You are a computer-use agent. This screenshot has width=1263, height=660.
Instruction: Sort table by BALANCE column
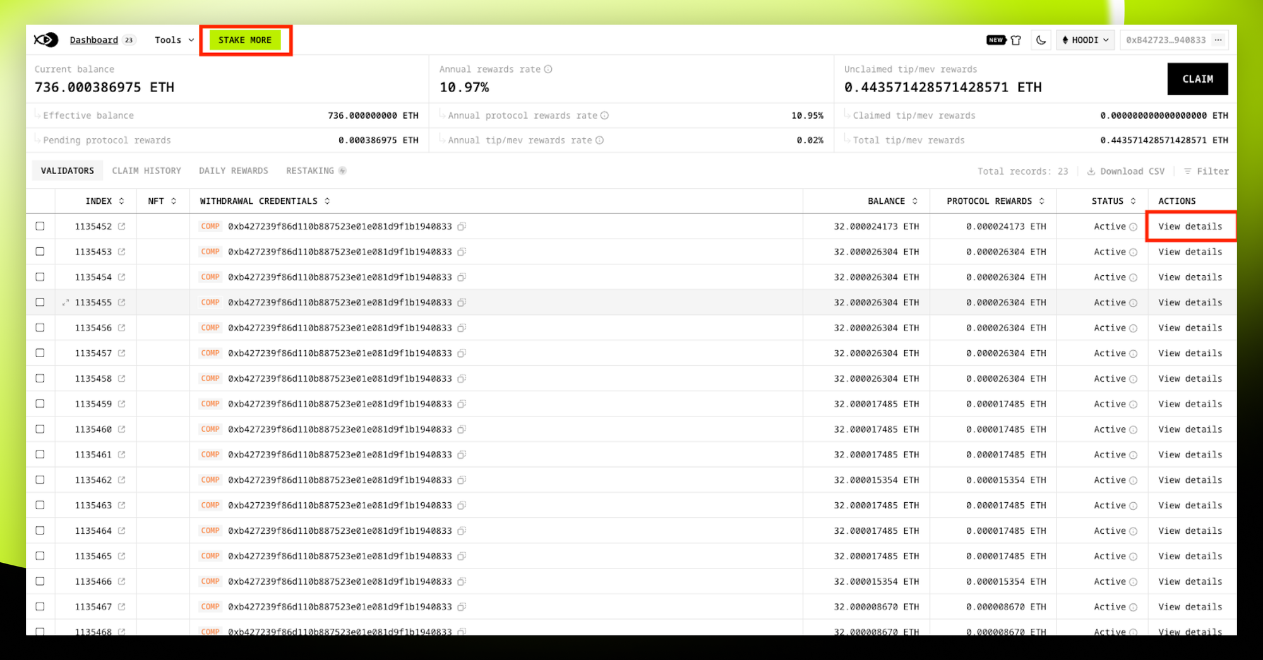(x=892, y=201)
